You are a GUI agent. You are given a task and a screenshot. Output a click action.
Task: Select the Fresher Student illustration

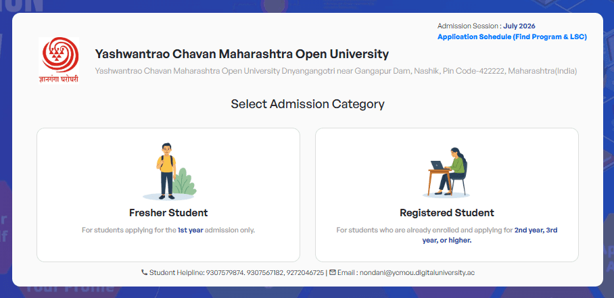(x=169, y=171)
